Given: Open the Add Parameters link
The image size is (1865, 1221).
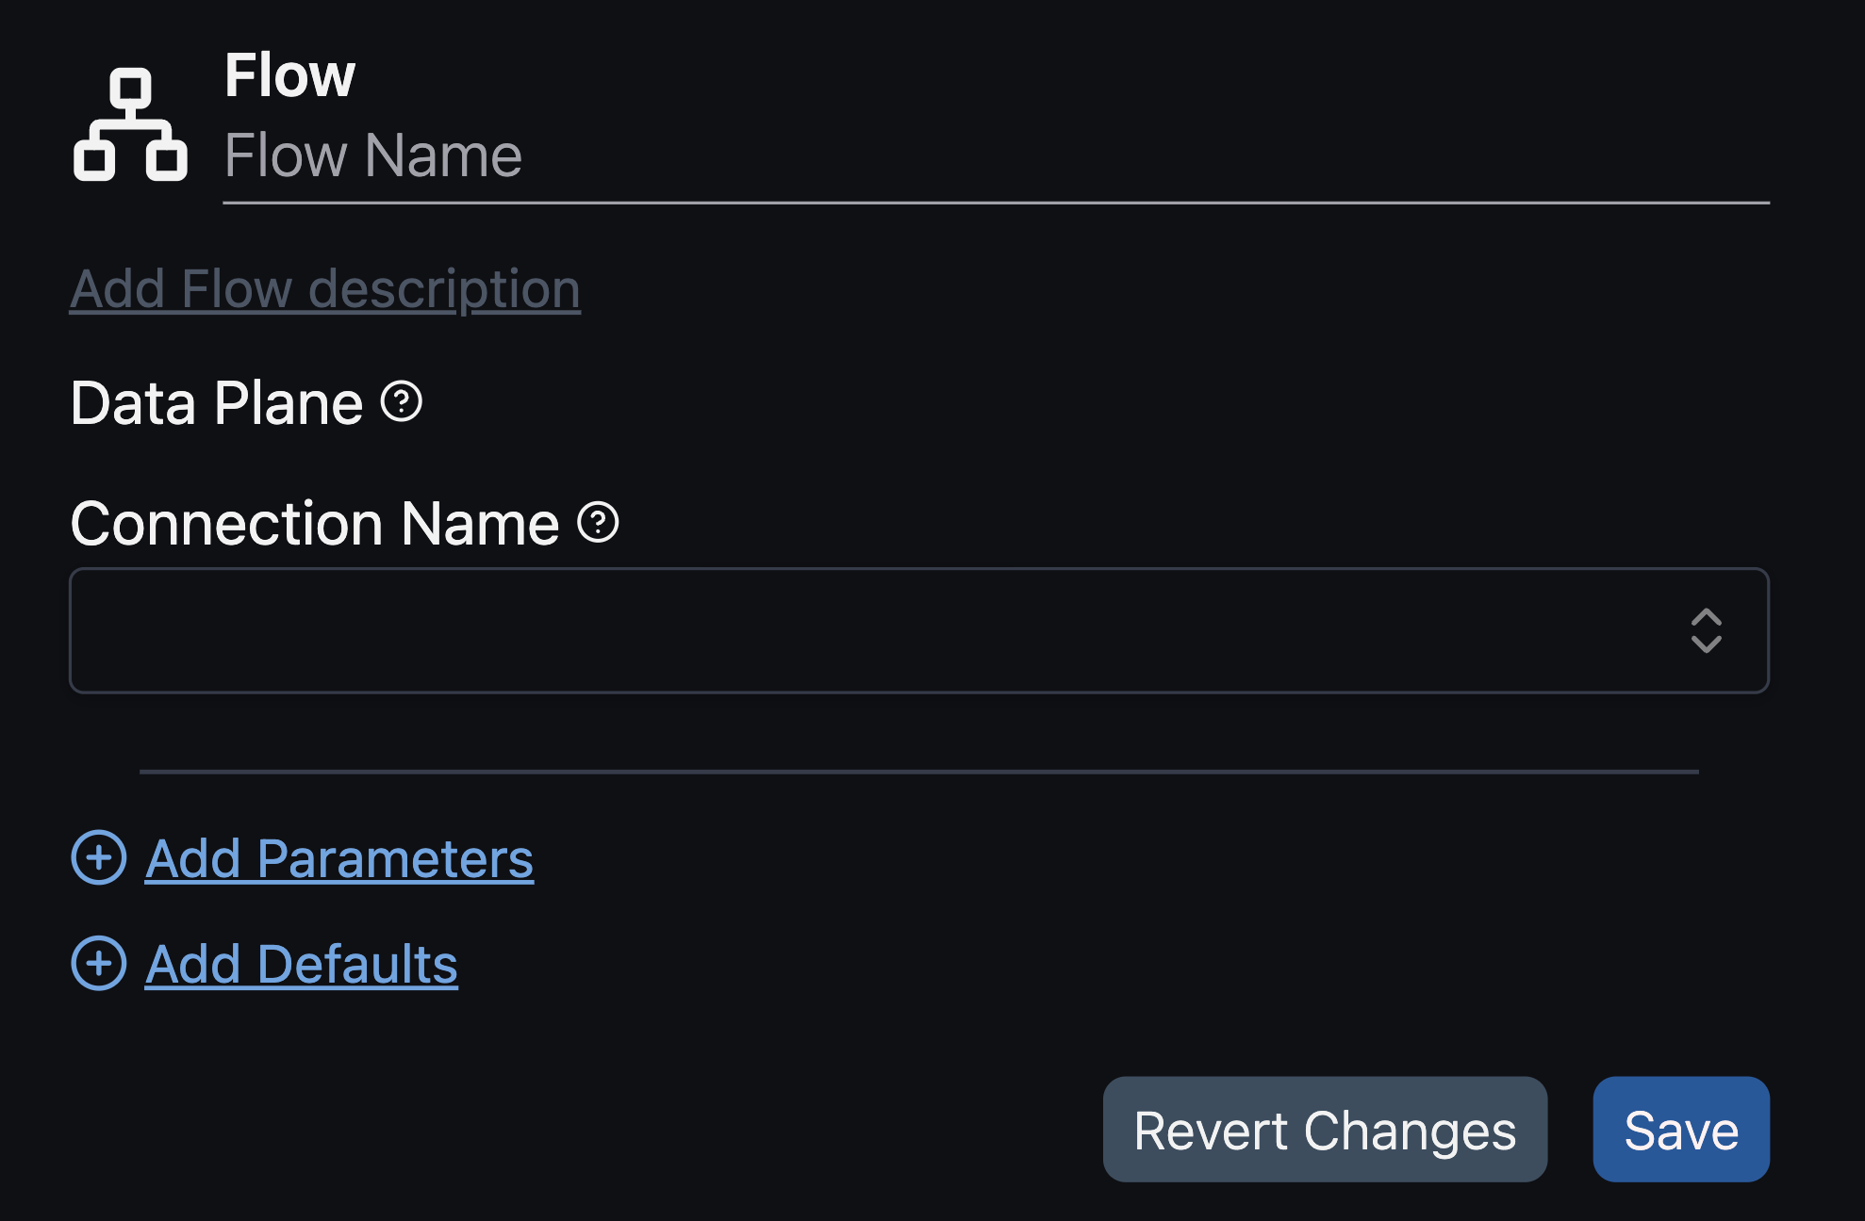Looking at the screenshot, I should 339,859.
